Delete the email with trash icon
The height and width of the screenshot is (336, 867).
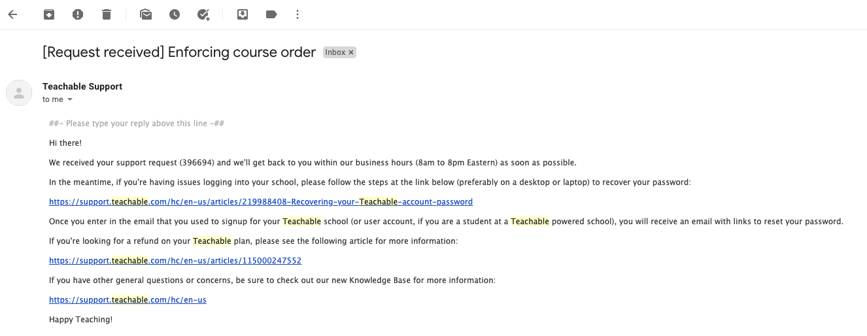(x=107, y=14)
